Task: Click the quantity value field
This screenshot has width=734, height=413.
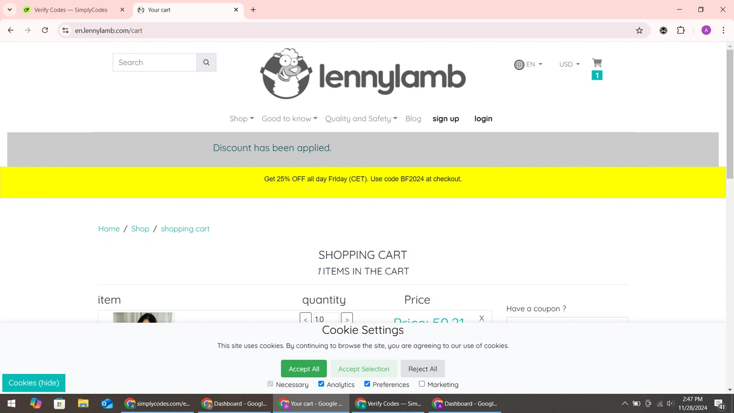Action: click(326, 318)
